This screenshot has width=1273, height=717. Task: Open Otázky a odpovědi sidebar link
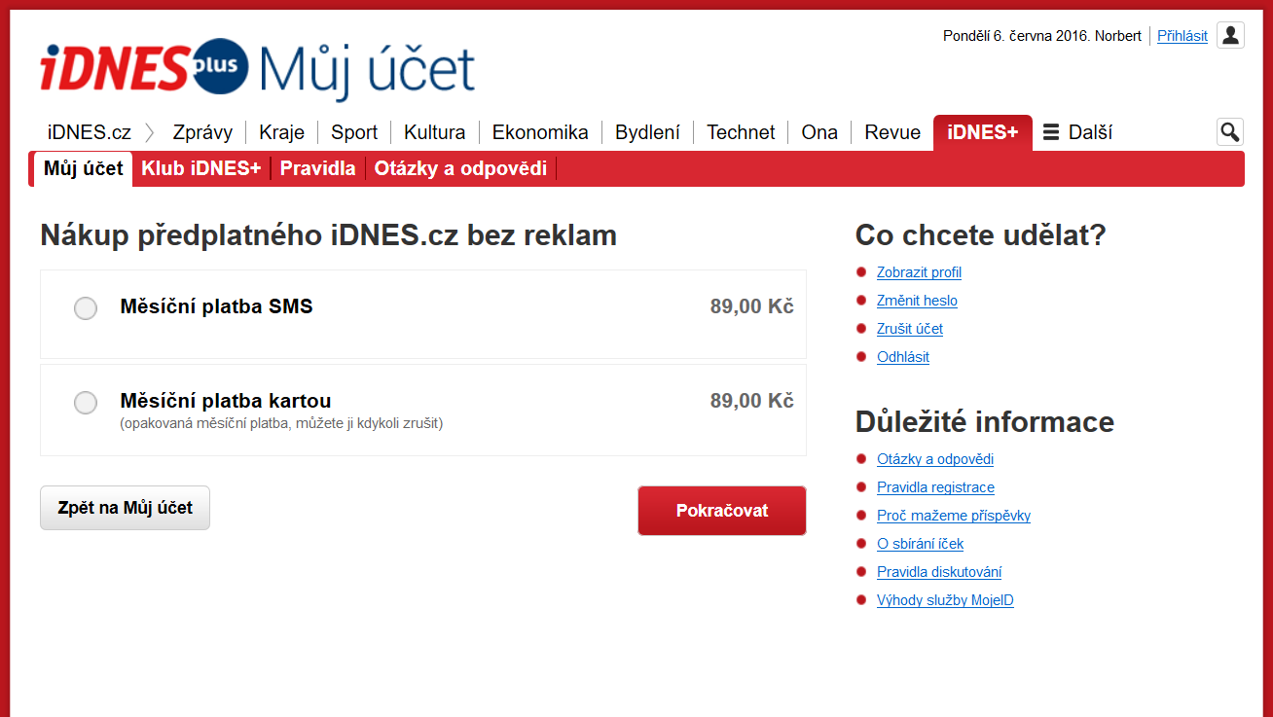pos(935,459)
